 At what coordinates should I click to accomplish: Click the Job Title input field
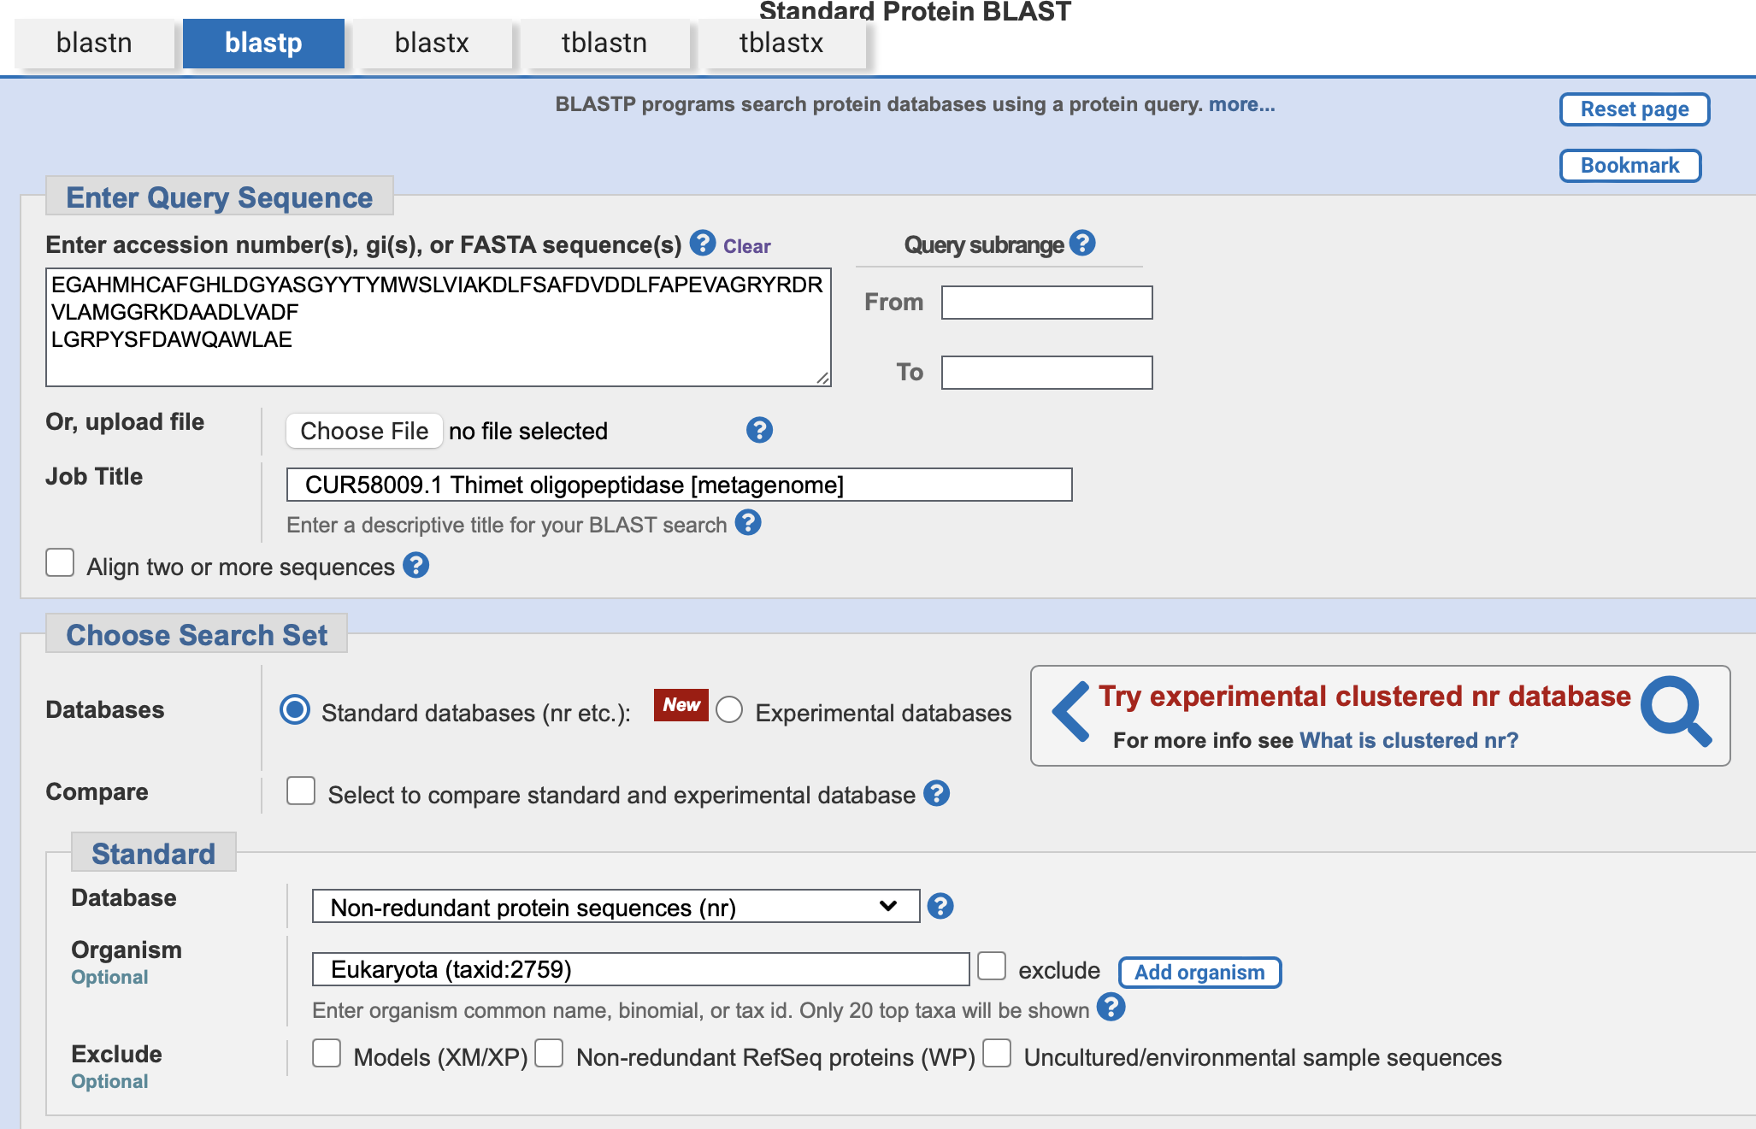coord(679,485)
